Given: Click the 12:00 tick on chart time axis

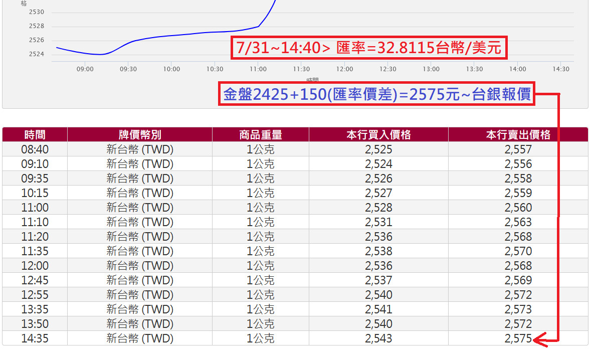Looking at the screenshot, I should click(x=345, y=69).
